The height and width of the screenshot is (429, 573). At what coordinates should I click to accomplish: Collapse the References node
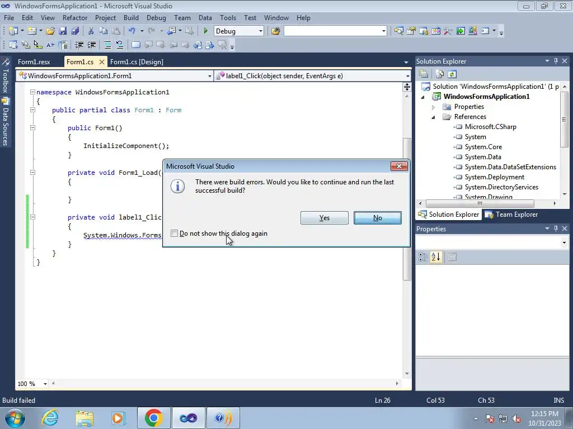[x=434, y=117]
